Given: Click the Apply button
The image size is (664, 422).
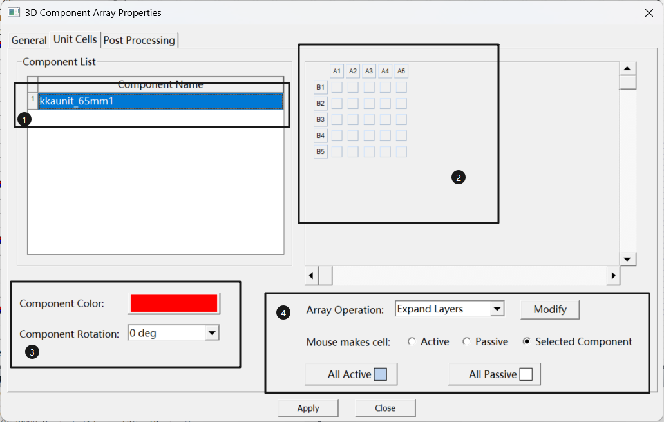Looking at the screenshot, I should pos(308,408).
